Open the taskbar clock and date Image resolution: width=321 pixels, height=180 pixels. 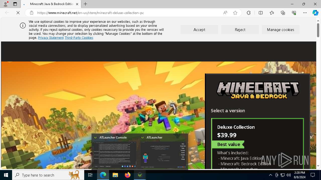coord(300,175)
